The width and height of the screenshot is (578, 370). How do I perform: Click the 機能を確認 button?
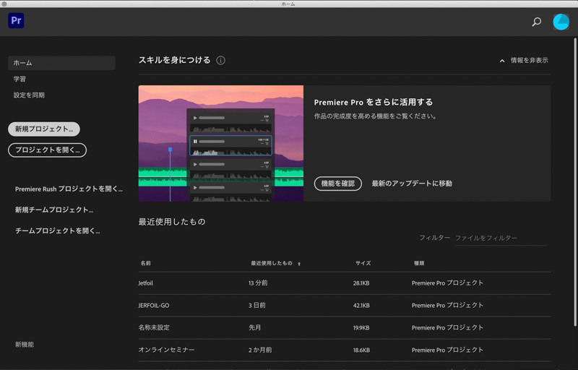pyautogui.click(x=337, y=184)
